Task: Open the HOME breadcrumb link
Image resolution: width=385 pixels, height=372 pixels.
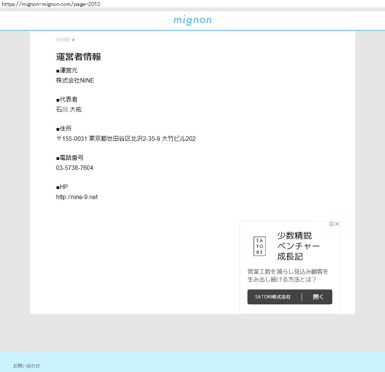Action: [x=63, y=40]
